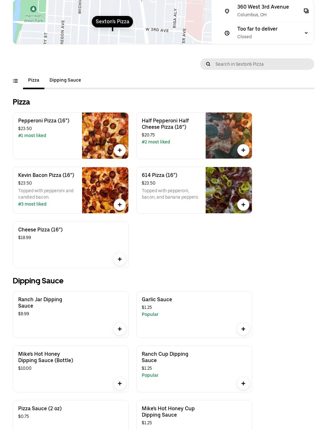Add Kevin Bacon Pizza with plus icon
Viewport: 327px width, 430px height.
[x=120, y=205]
